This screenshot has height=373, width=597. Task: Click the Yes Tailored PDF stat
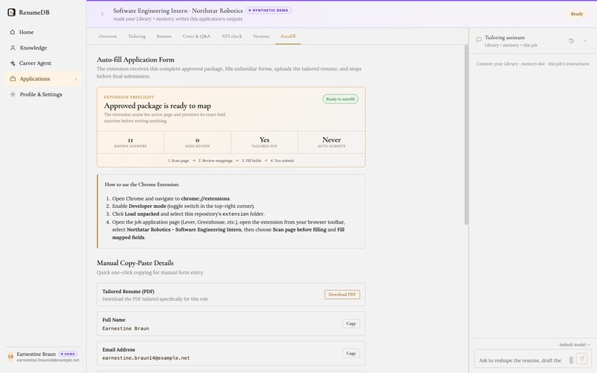[x=264, y=142]
